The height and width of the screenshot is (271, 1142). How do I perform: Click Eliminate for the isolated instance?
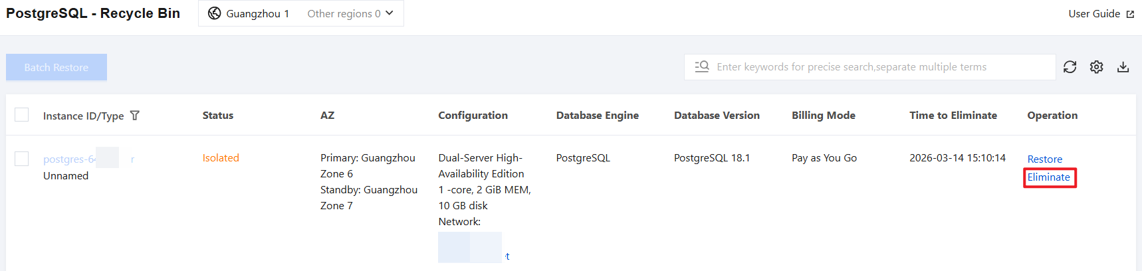tap(1048, 177)
